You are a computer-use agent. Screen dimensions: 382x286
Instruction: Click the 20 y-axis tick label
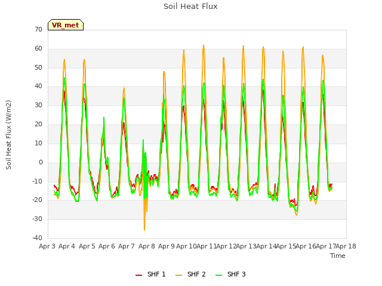point(38,124)
